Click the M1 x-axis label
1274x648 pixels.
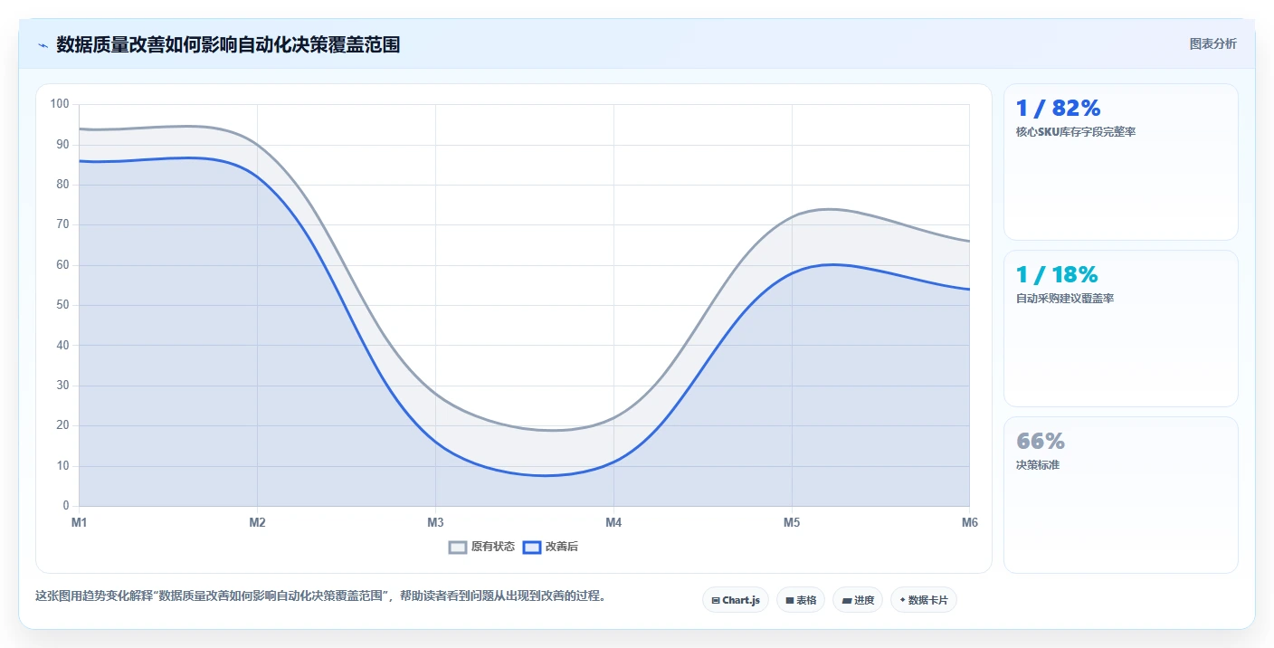pos(79,522)
